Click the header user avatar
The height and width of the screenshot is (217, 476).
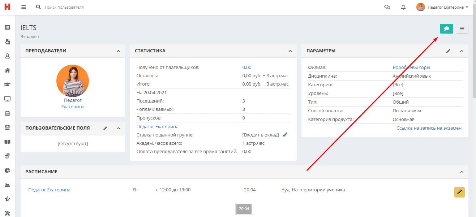point(421,7)
